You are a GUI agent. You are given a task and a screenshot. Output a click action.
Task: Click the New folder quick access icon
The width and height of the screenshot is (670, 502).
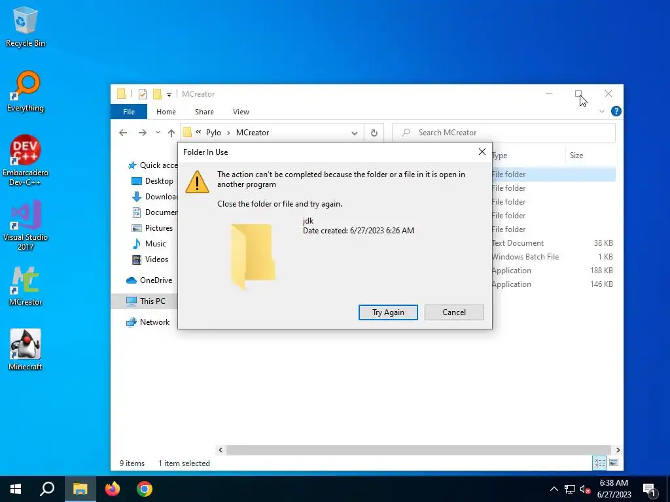[157, 94]
